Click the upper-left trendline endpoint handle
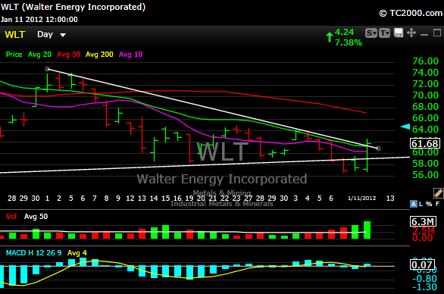Image resolution: width=444 pixels, height=294 pixels. point(47,69)
